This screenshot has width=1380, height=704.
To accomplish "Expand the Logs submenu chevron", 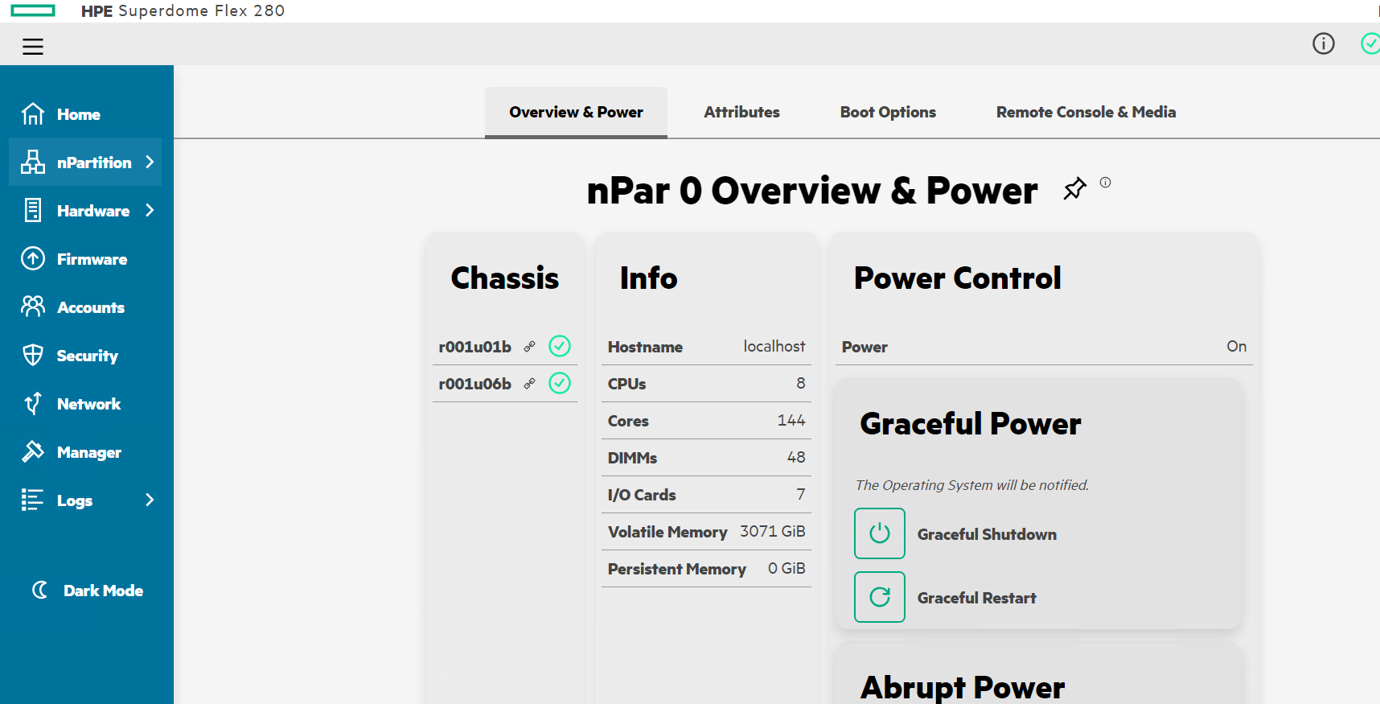I will [x=150, y=500].
